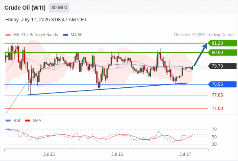The height and width of the screenshot is (161, 238).
Task: Click the Crude Oil (WTI) title
Action: (x=25, y=8)
